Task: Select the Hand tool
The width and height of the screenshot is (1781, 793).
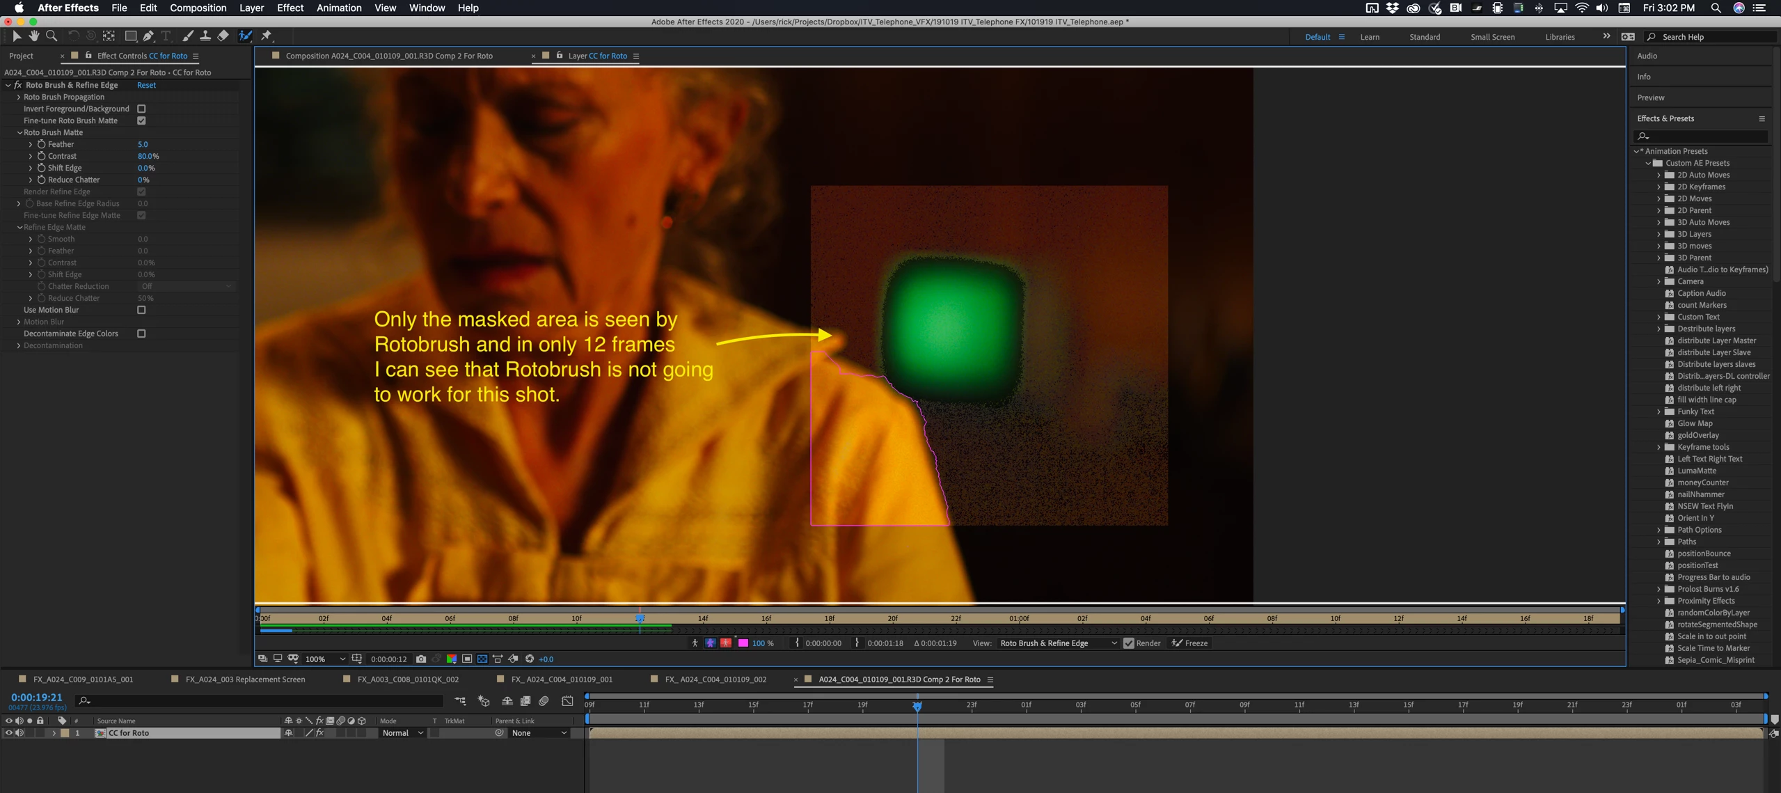Action: point(33,36)
